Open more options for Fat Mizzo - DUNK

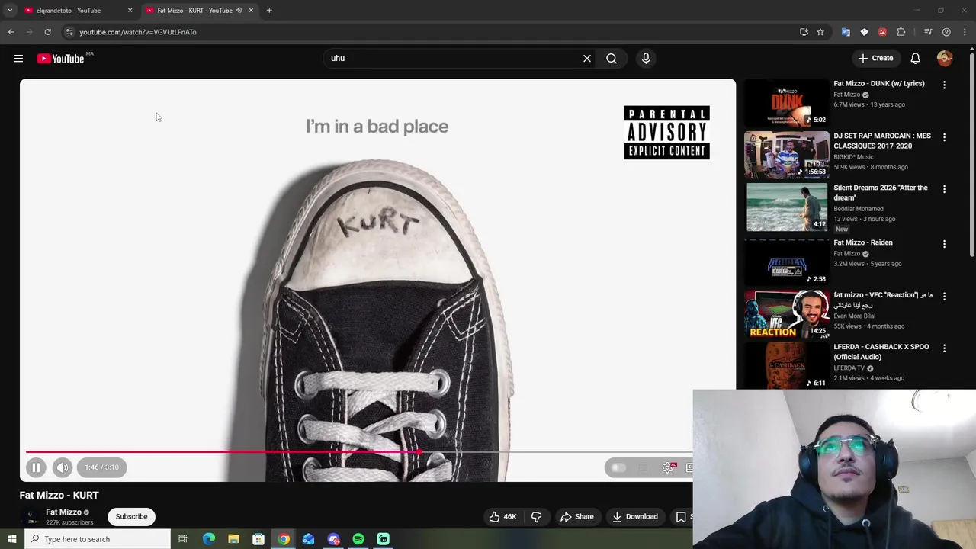944,85
